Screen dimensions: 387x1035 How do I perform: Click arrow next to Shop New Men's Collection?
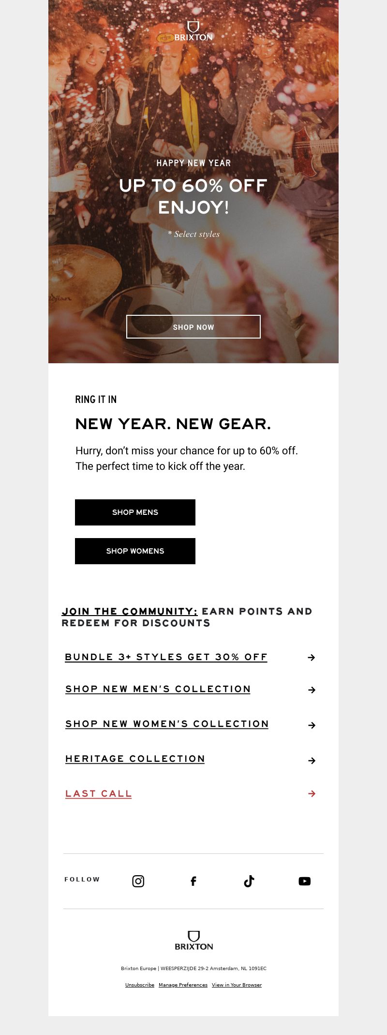[x=312, y=690]
